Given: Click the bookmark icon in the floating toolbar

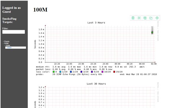Looking at the screenshot, I should click(x=133, y=18).
